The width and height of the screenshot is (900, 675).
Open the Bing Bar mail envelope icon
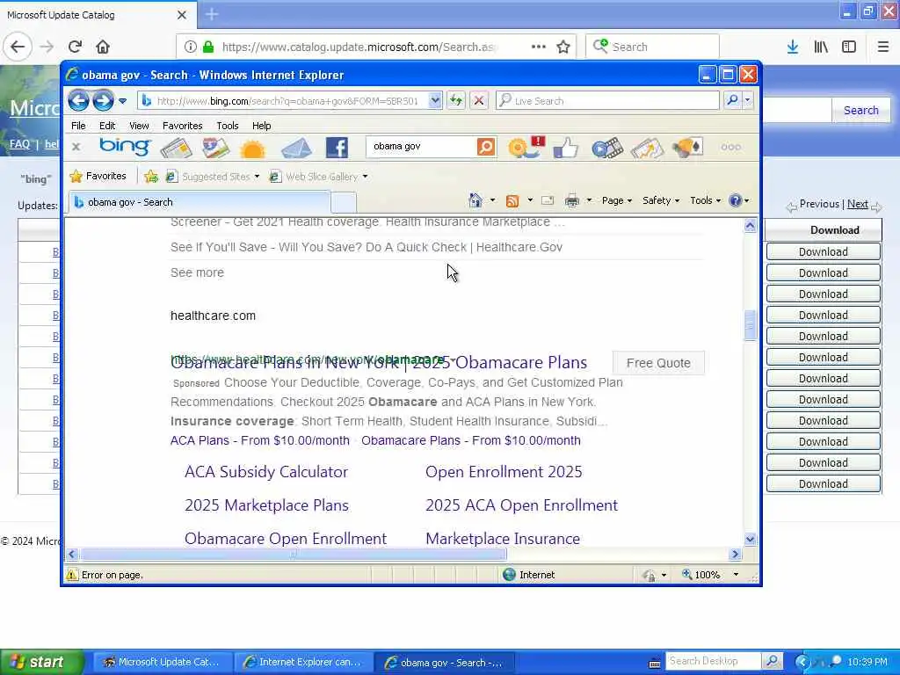coord(296,148)
